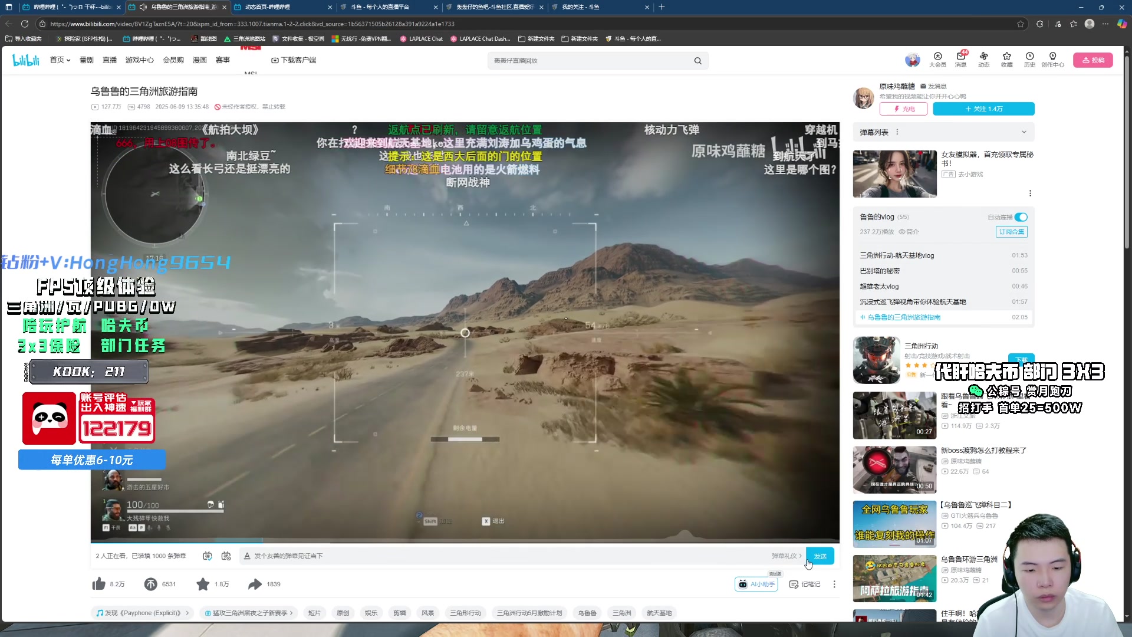Open 动态 feed icon in header
This screenshot has height=637, width=1132.
tap(983, 60)
